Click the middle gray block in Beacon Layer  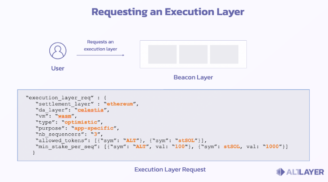pos(193,54)
